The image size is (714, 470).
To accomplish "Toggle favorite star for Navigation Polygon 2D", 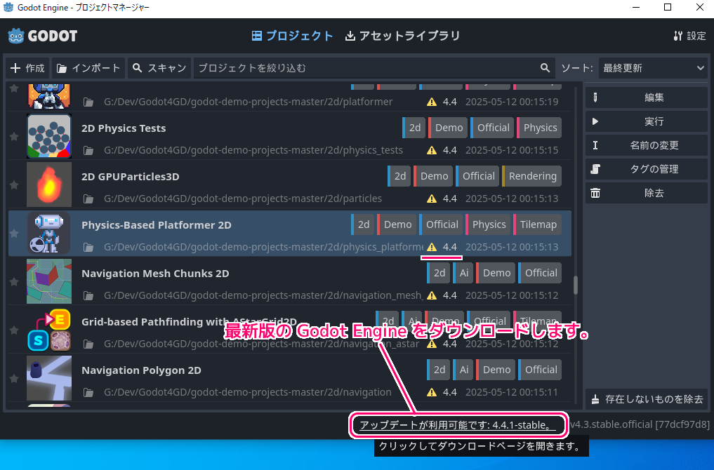I will (x=14, y=379).
